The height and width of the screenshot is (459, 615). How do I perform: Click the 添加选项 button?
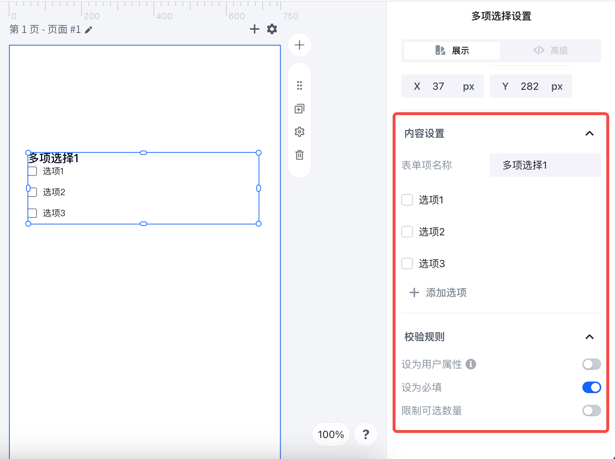(438, 292)
